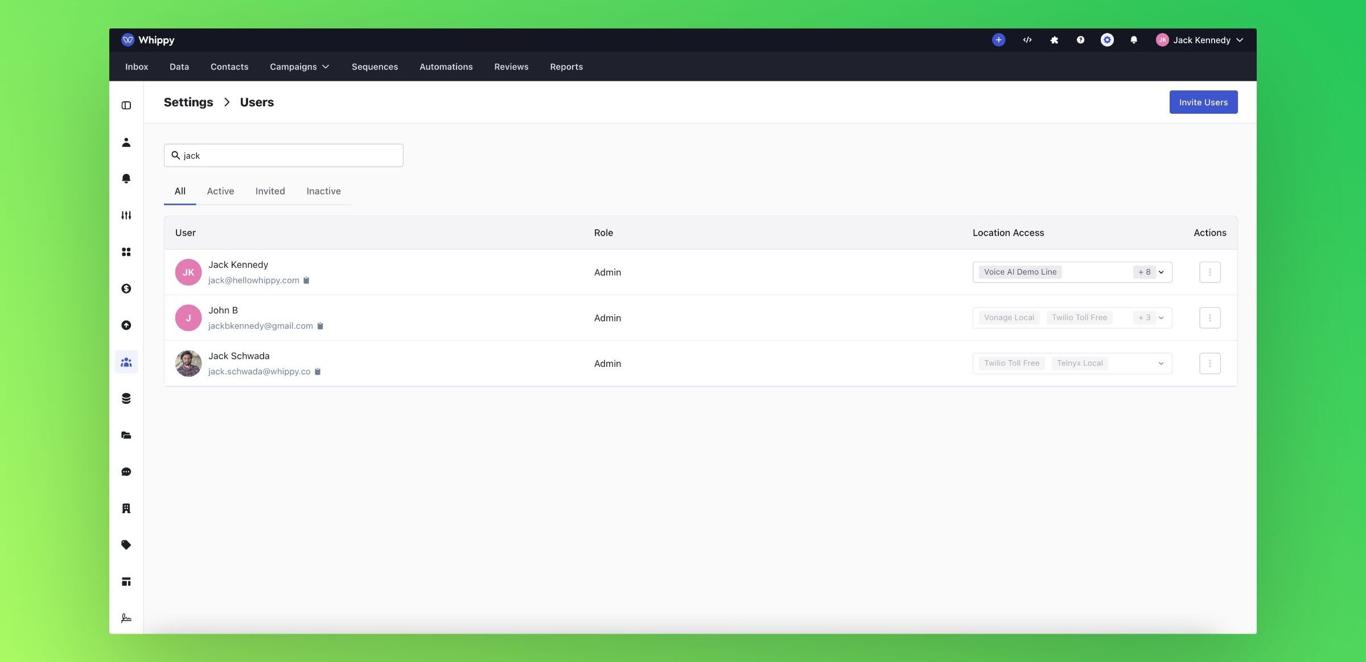The image size is (1366, 662).
Task: Click the Users team icon in sidebar
Action: [x=125, y=362]
